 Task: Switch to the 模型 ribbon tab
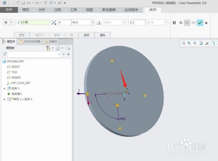26,10
